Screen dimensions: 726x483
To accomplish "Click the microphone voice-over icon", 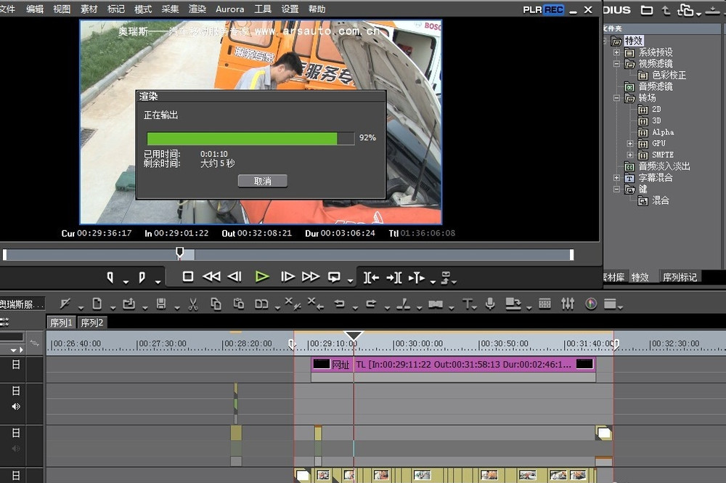I will point(491,304).
